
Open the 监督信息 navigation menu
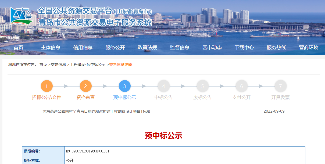(180, 47)
